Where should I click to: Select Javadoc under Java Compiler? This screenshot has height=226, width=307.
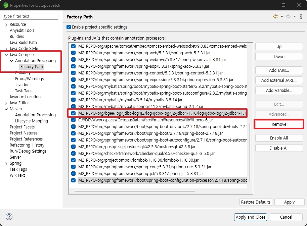[22, 84]
